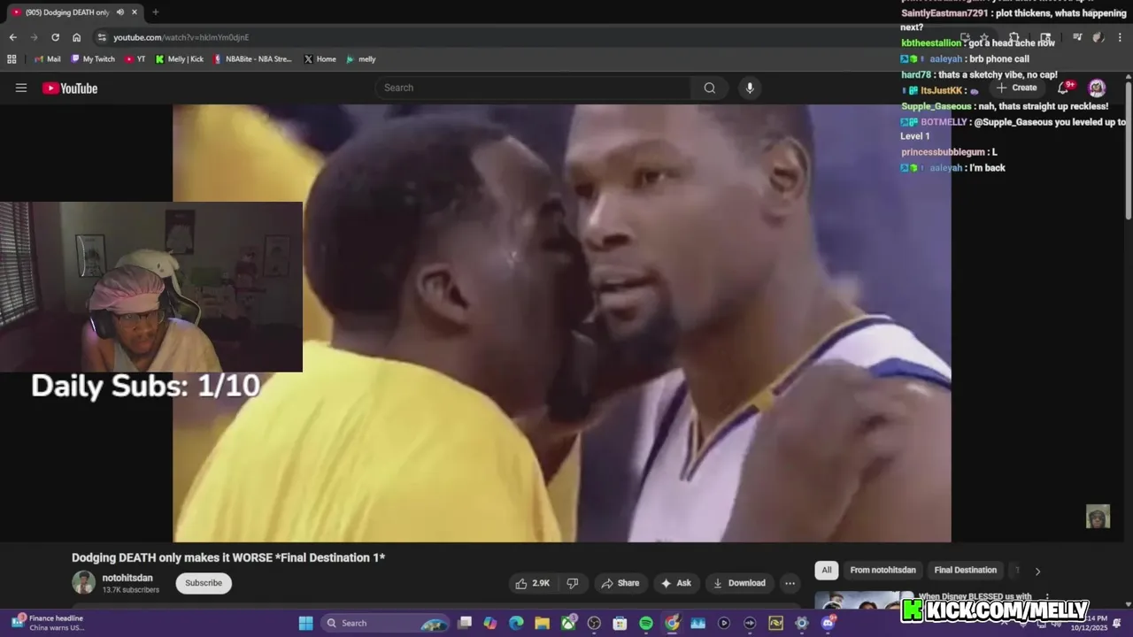Go back in browser
This screenshot has height=637, width=1133.
12,37
